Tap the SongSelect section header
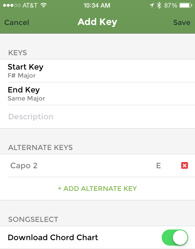The image size is (195, 249). [33, 219]
